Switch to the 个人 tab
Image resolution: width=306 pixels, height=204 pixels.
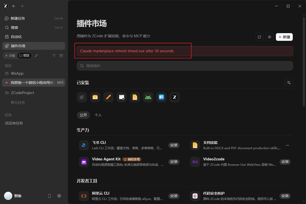[x=98, y=115]
